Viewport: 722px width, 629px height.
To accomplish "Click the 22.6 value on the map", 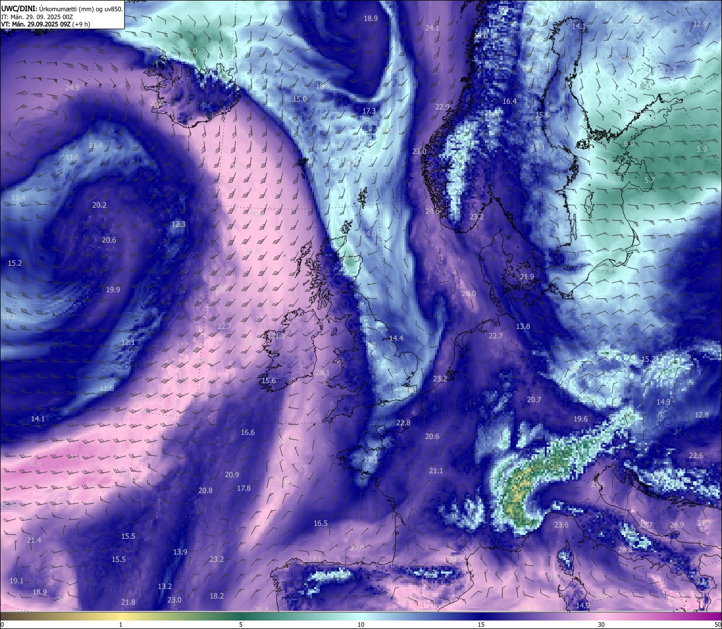I will tap(696, 455).
